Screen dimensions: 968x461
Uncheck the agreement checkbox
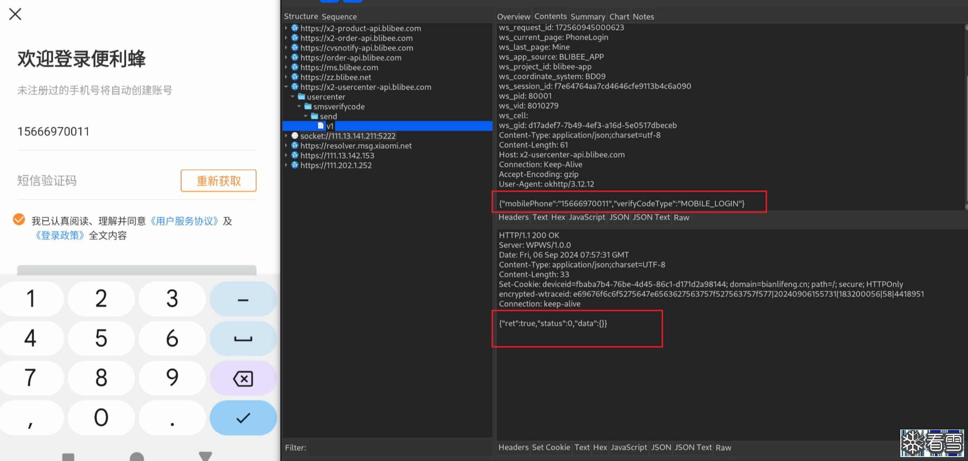[x=19, y=220]
